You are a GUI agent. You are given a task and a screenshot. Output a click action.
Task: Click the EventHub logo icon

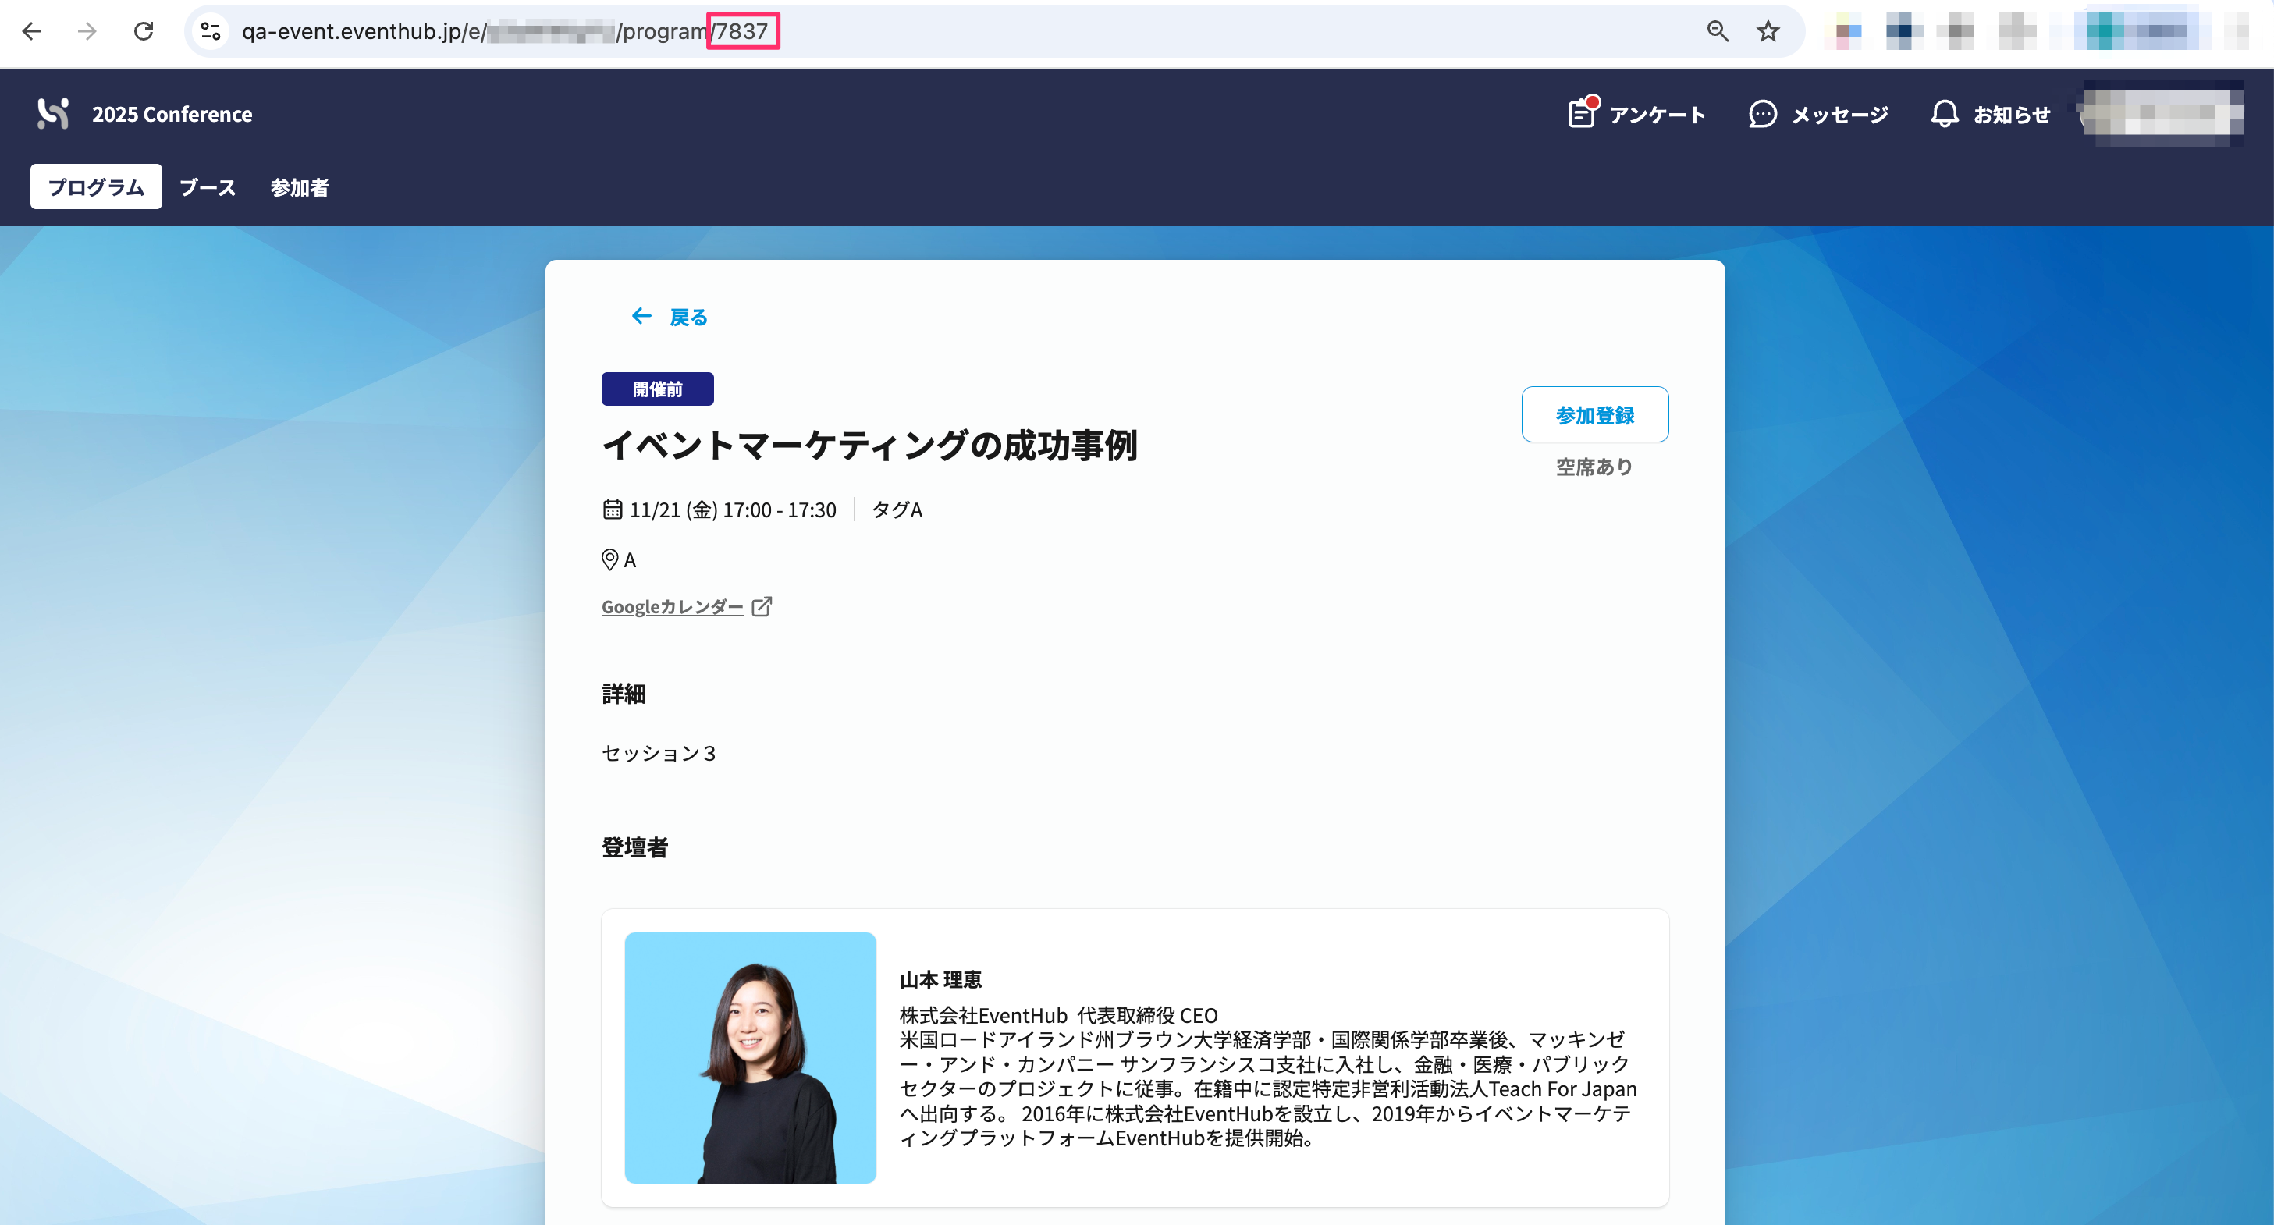(53, 114)
